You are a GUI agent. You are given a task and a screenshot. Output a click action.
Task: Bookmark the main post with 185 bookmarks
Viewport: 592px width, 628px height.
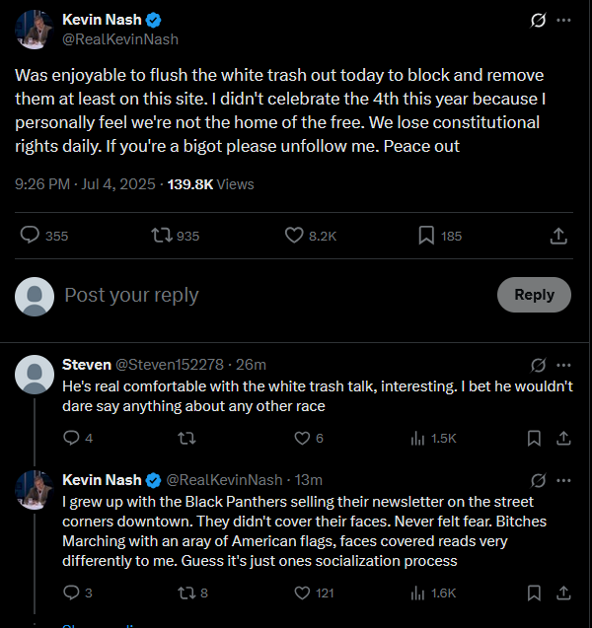click(x=426, y=236)
